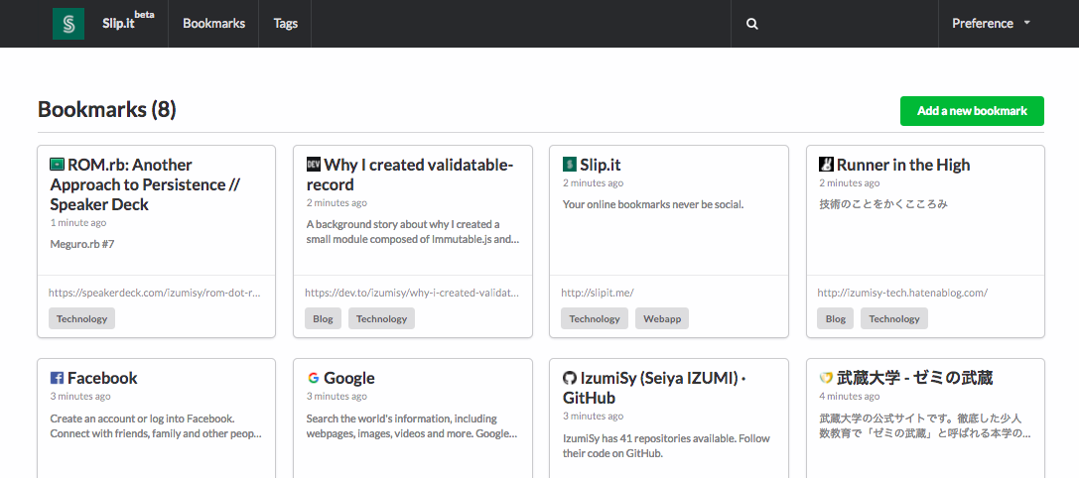The image size is (1079, 478).
Task: Click 'Create an account or log into Facebook' text
Action: click(156, 425)
